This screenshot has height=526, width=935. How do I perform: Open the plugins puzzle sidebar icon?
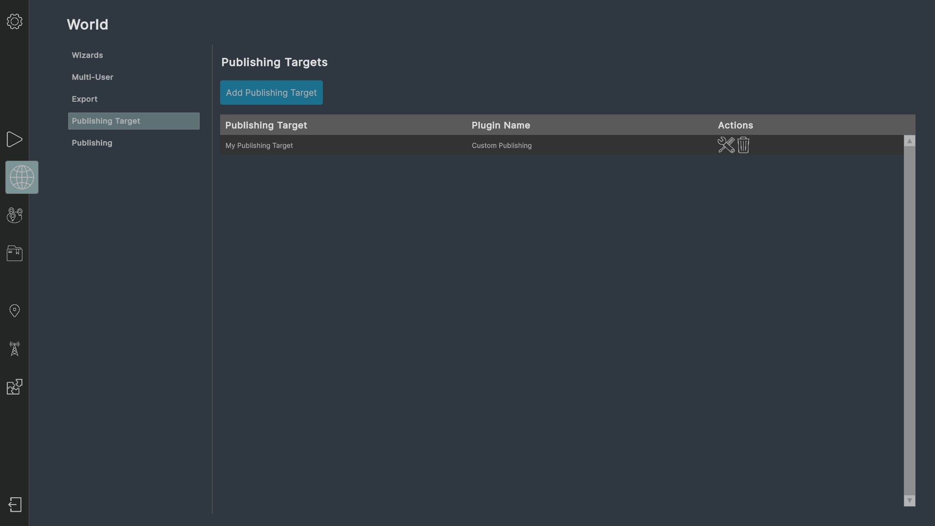coord(15,387)
